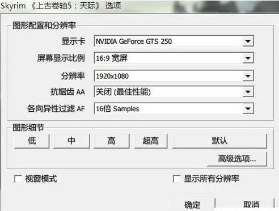
Task: Click the 显示卡 label text
Action: [73, 41]
